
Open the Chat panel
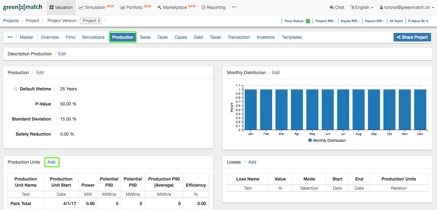(337, 7)
